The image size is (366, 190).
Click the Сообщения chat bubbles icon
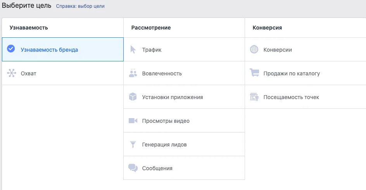[x=133, y=168]
